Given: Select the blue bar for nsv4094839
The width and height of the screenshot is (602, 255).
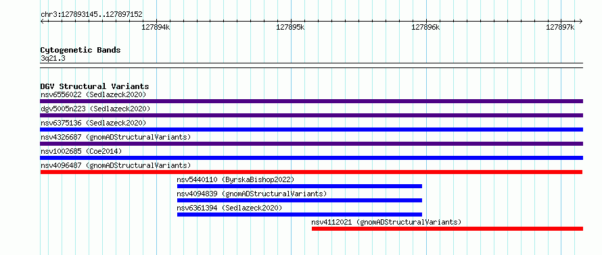Looking at the screenshot, I should [300, 200].
